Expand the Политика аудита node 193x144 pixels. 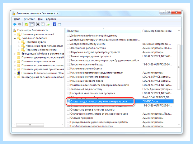coord(19,42)
